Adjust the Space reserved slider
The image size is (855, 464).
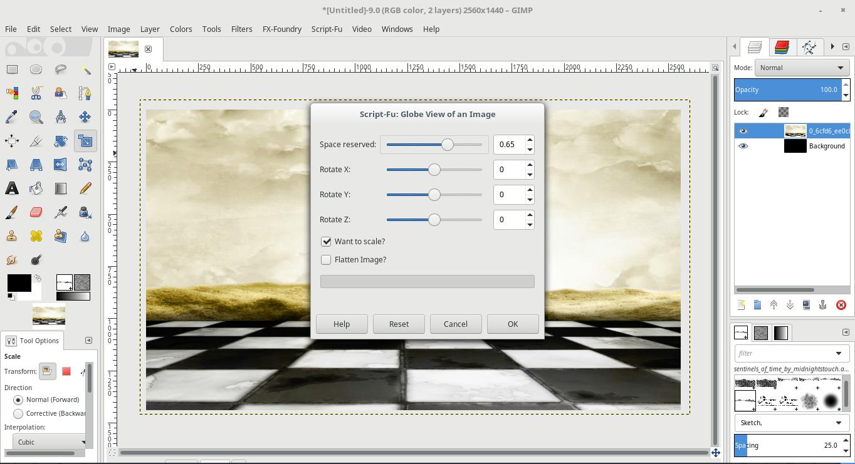[434, 145]
